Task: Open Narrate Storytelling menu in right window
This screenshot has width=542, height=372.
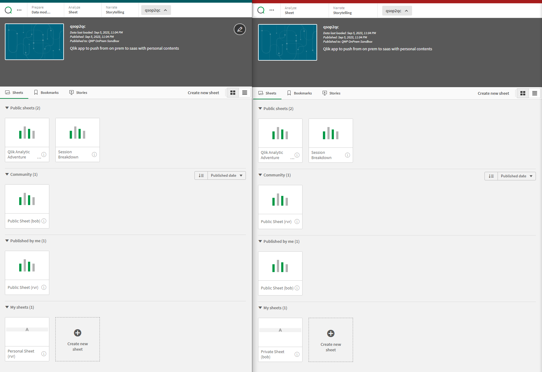Action: coord(353,11)
